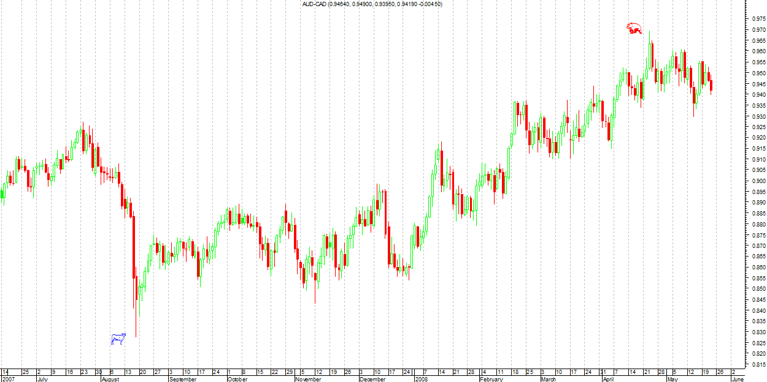Select the July label on time axis

(42, 379)
